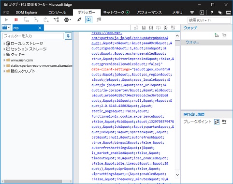Viewport: 233px width, 184px height.
Task: Click the code scrollbar down arrow
Action: (177, 175)
